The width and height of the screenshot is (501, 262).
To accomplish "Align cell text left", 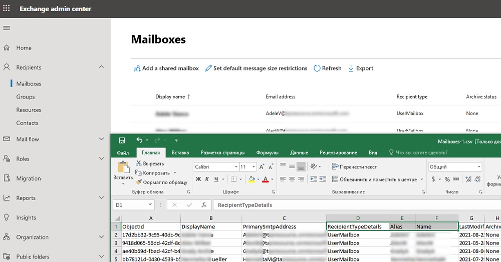I will (283, 179).
